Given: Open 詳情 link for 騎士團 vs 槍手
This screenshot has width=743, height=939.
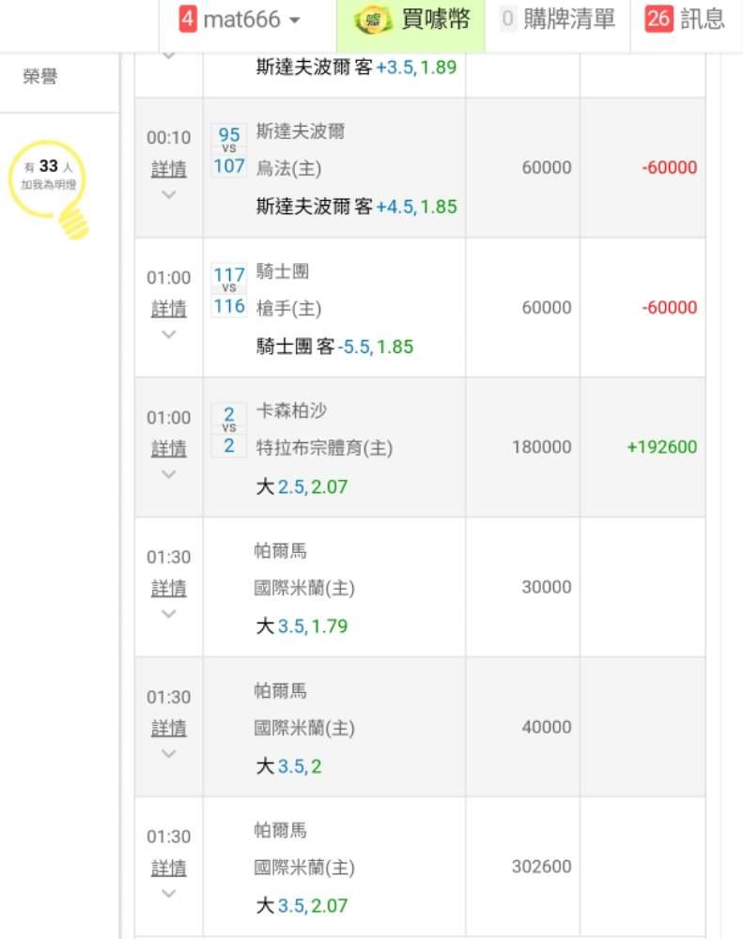Looking at the screenshot, I should point(169,309).
